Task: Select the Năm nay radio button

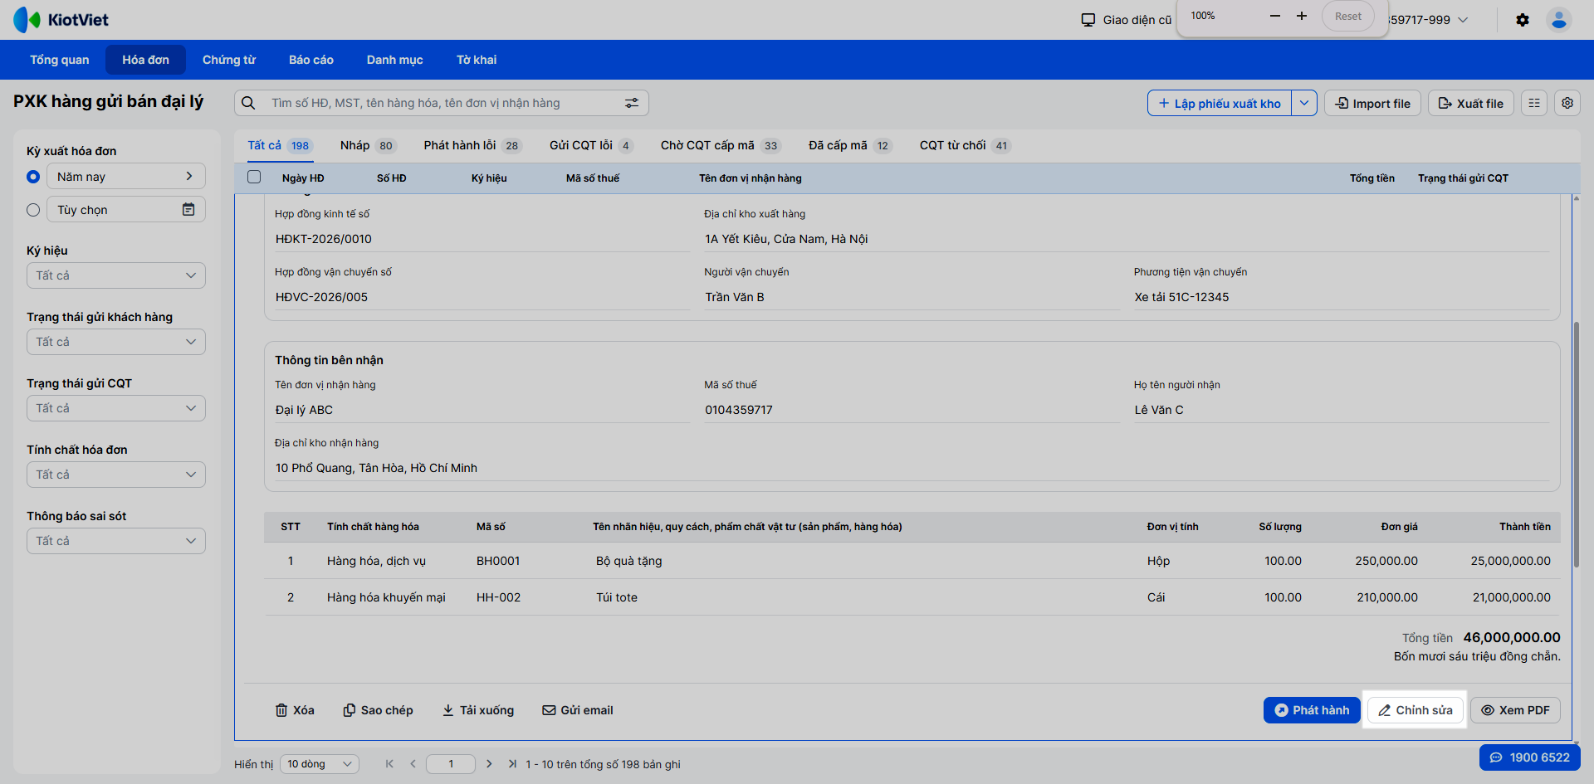Action: (x=33, y=177)
